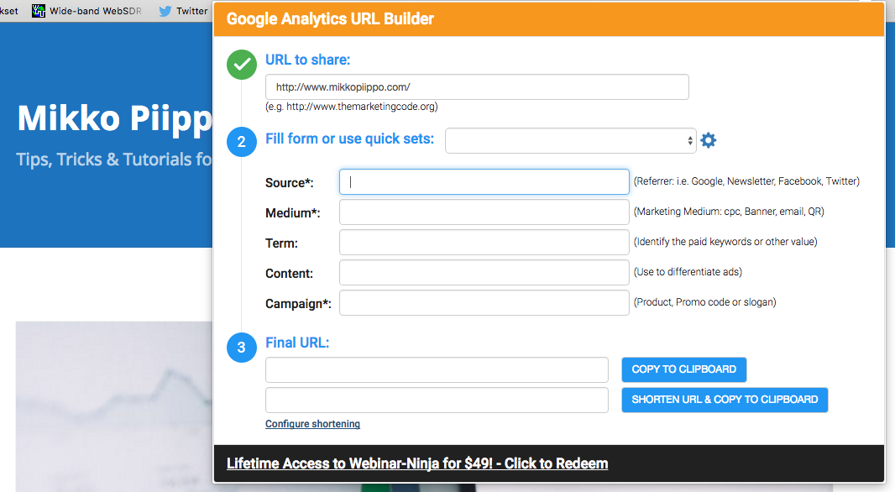Click the 'Use to differentiate ads' hint
Screen dimensions: 895x492
688,272
